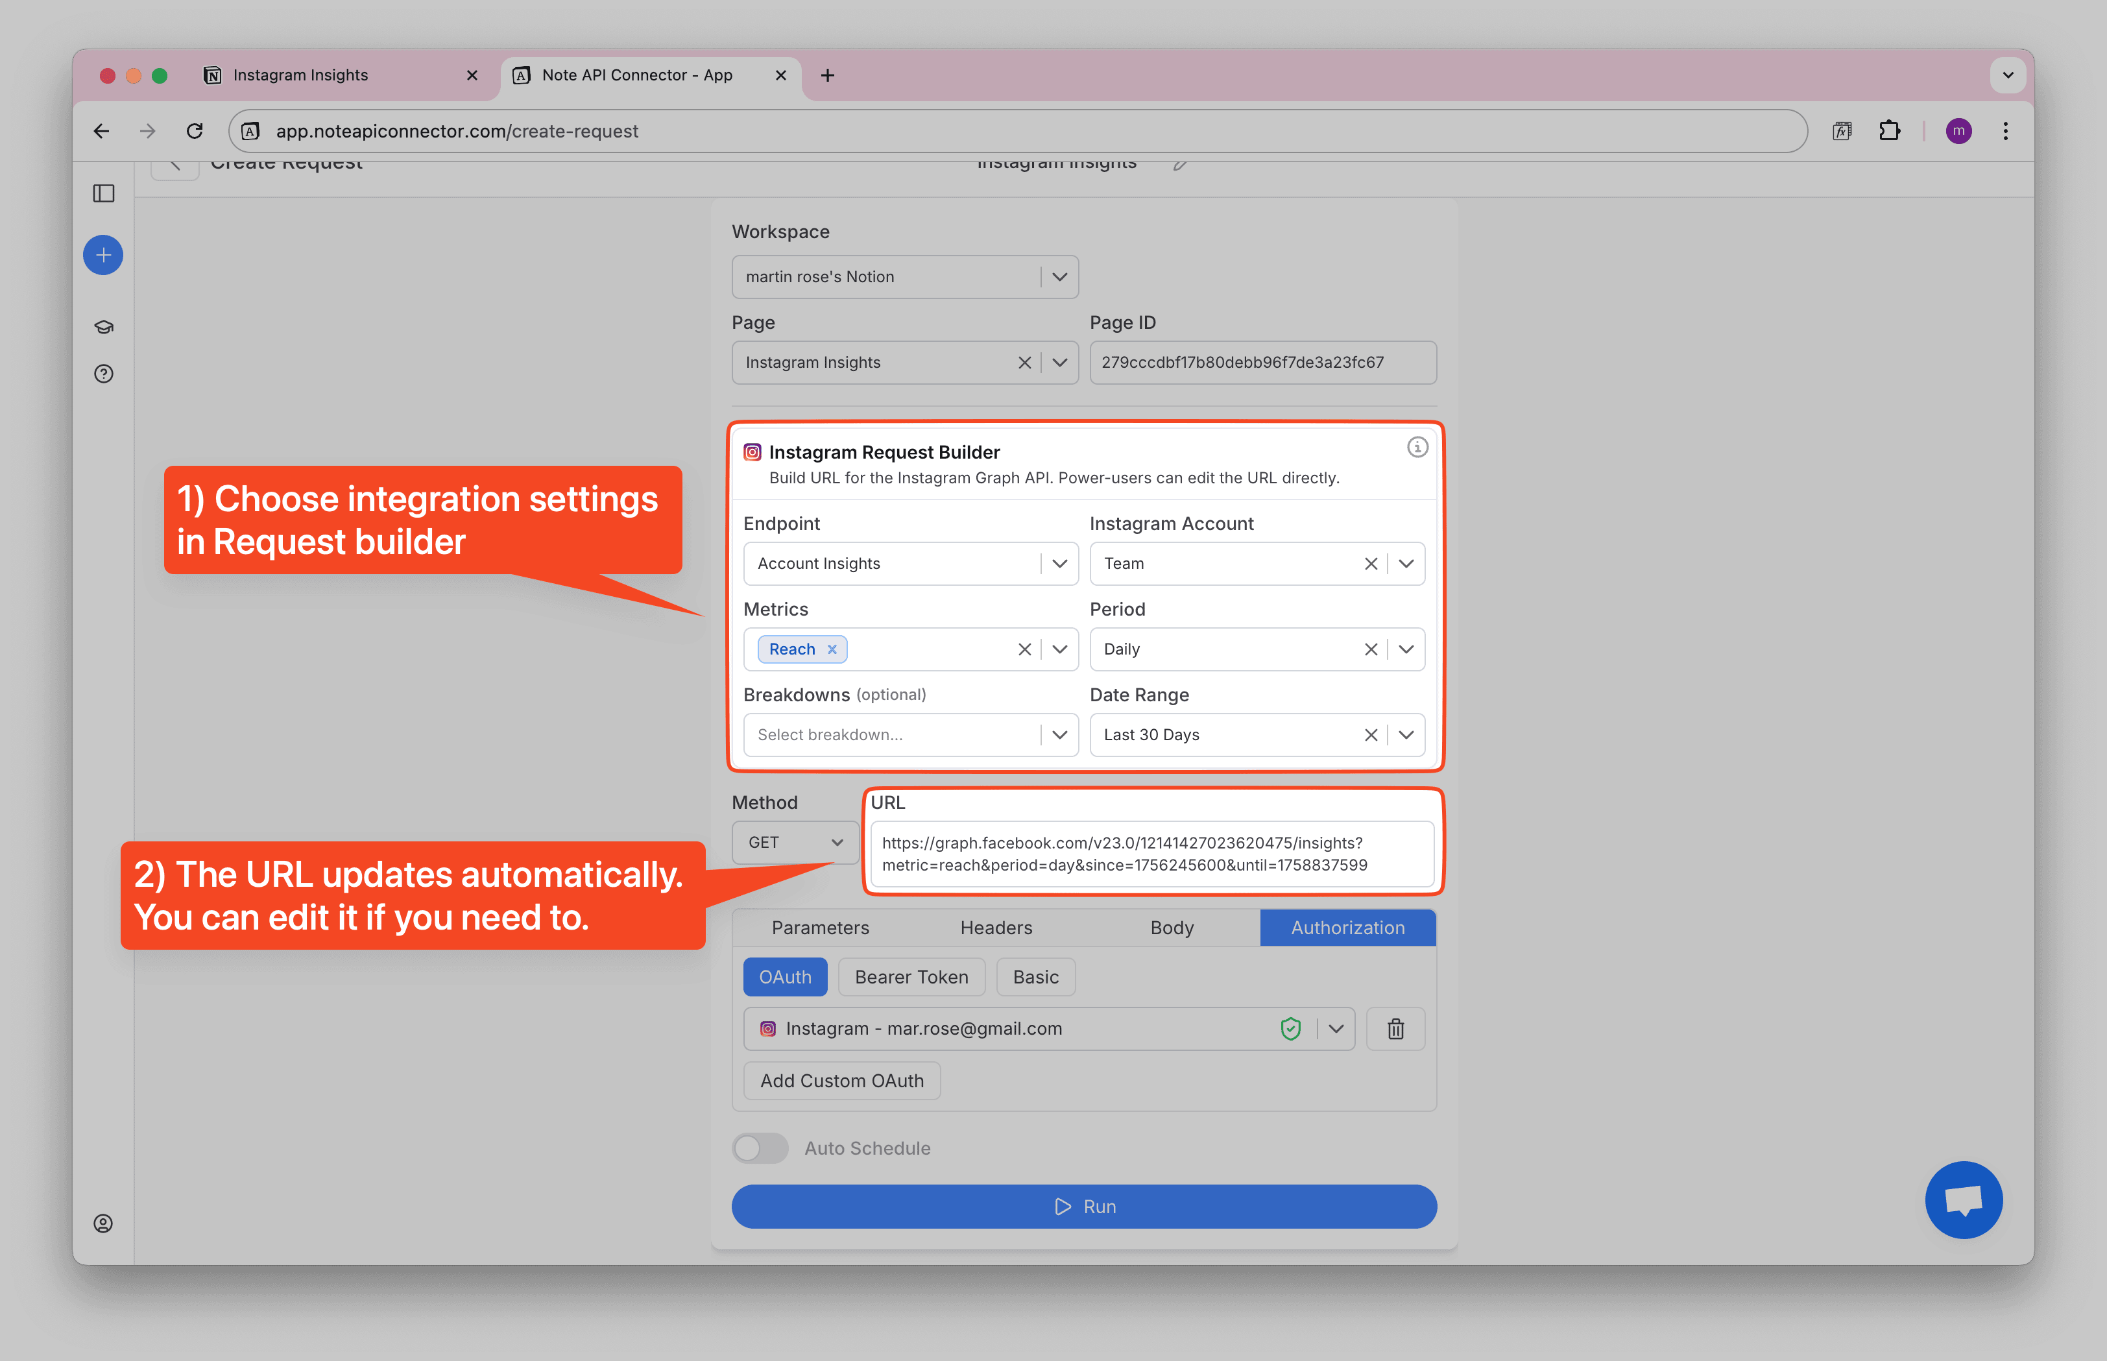Click the green shield verified icon

click(1290, 1029)
